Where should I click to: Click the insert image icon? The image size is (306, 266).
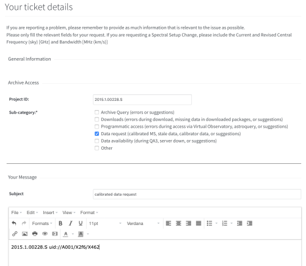[x=25, y=234]
